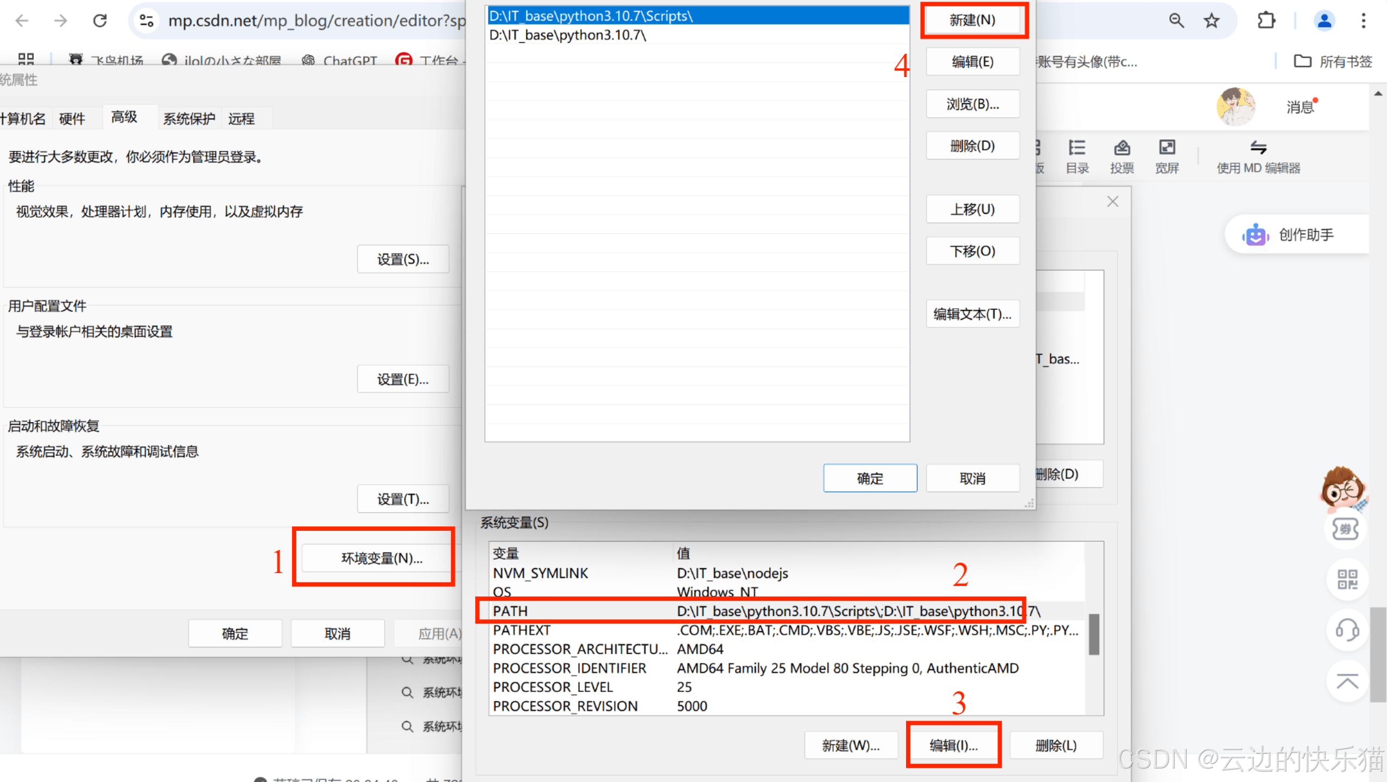Screen dimensions: 1387x782
Task: Select the D:\IT_base\python3.10.7\ path entry
Action: click(x=567, y=35)
